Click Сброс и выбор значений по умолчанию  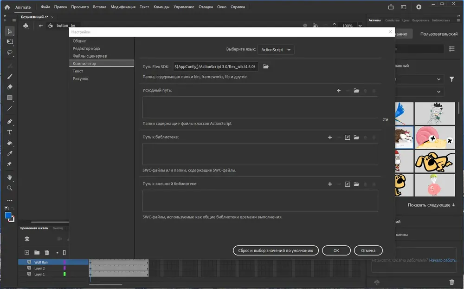[x=276, y=250]
